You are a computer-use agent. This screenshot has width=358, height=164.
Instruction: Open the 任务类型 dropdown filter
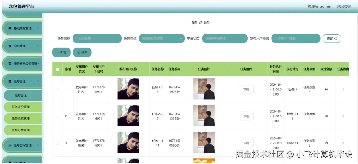[162, 39]
